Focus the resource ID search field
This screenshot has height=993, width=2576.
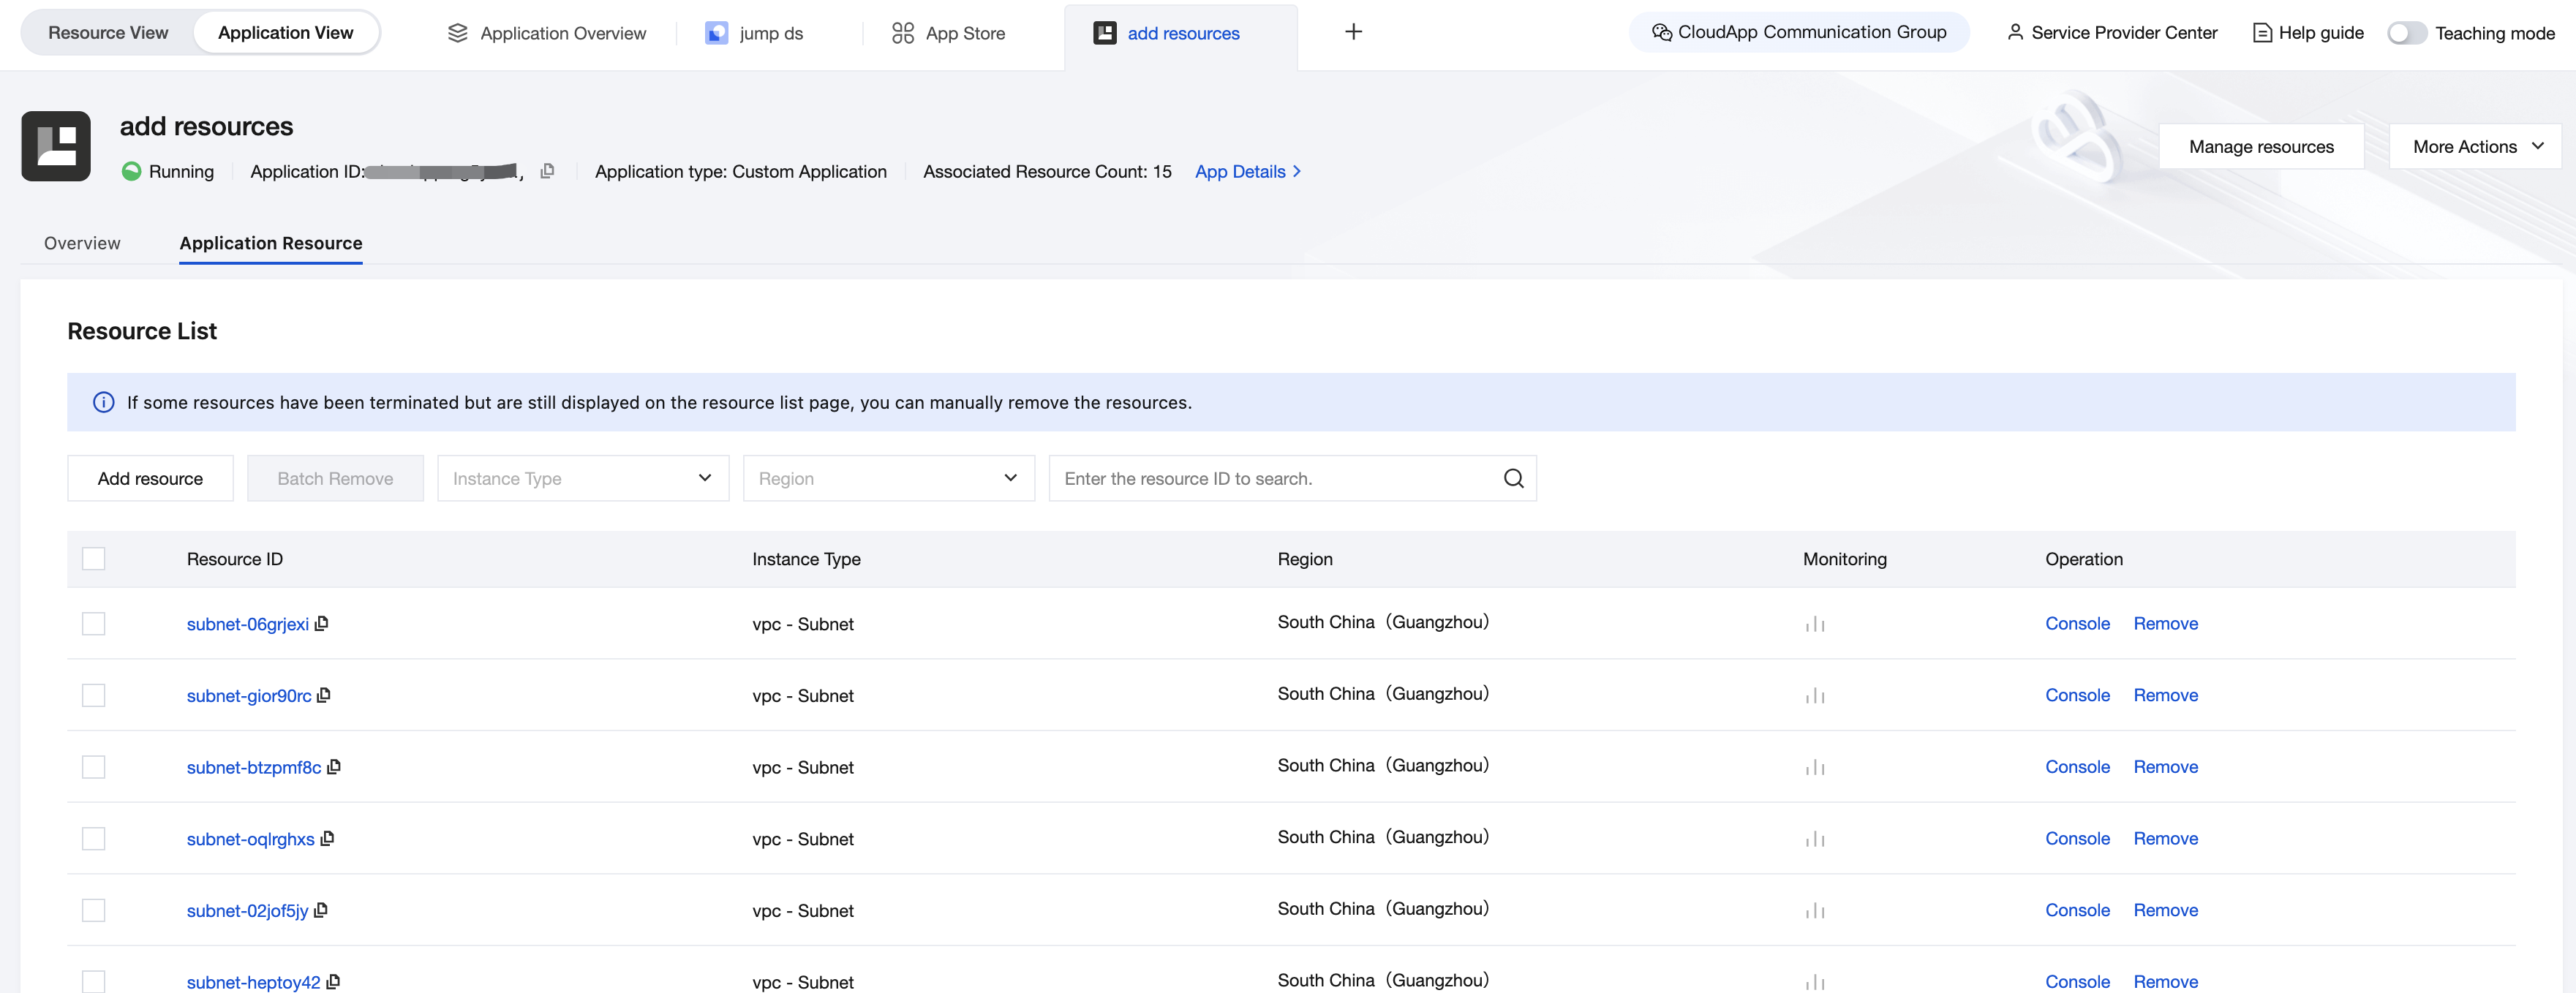pos(1270,478)
